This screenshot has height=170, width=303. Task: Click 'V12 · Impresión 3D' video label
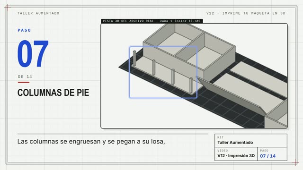(x=236, y=156)
